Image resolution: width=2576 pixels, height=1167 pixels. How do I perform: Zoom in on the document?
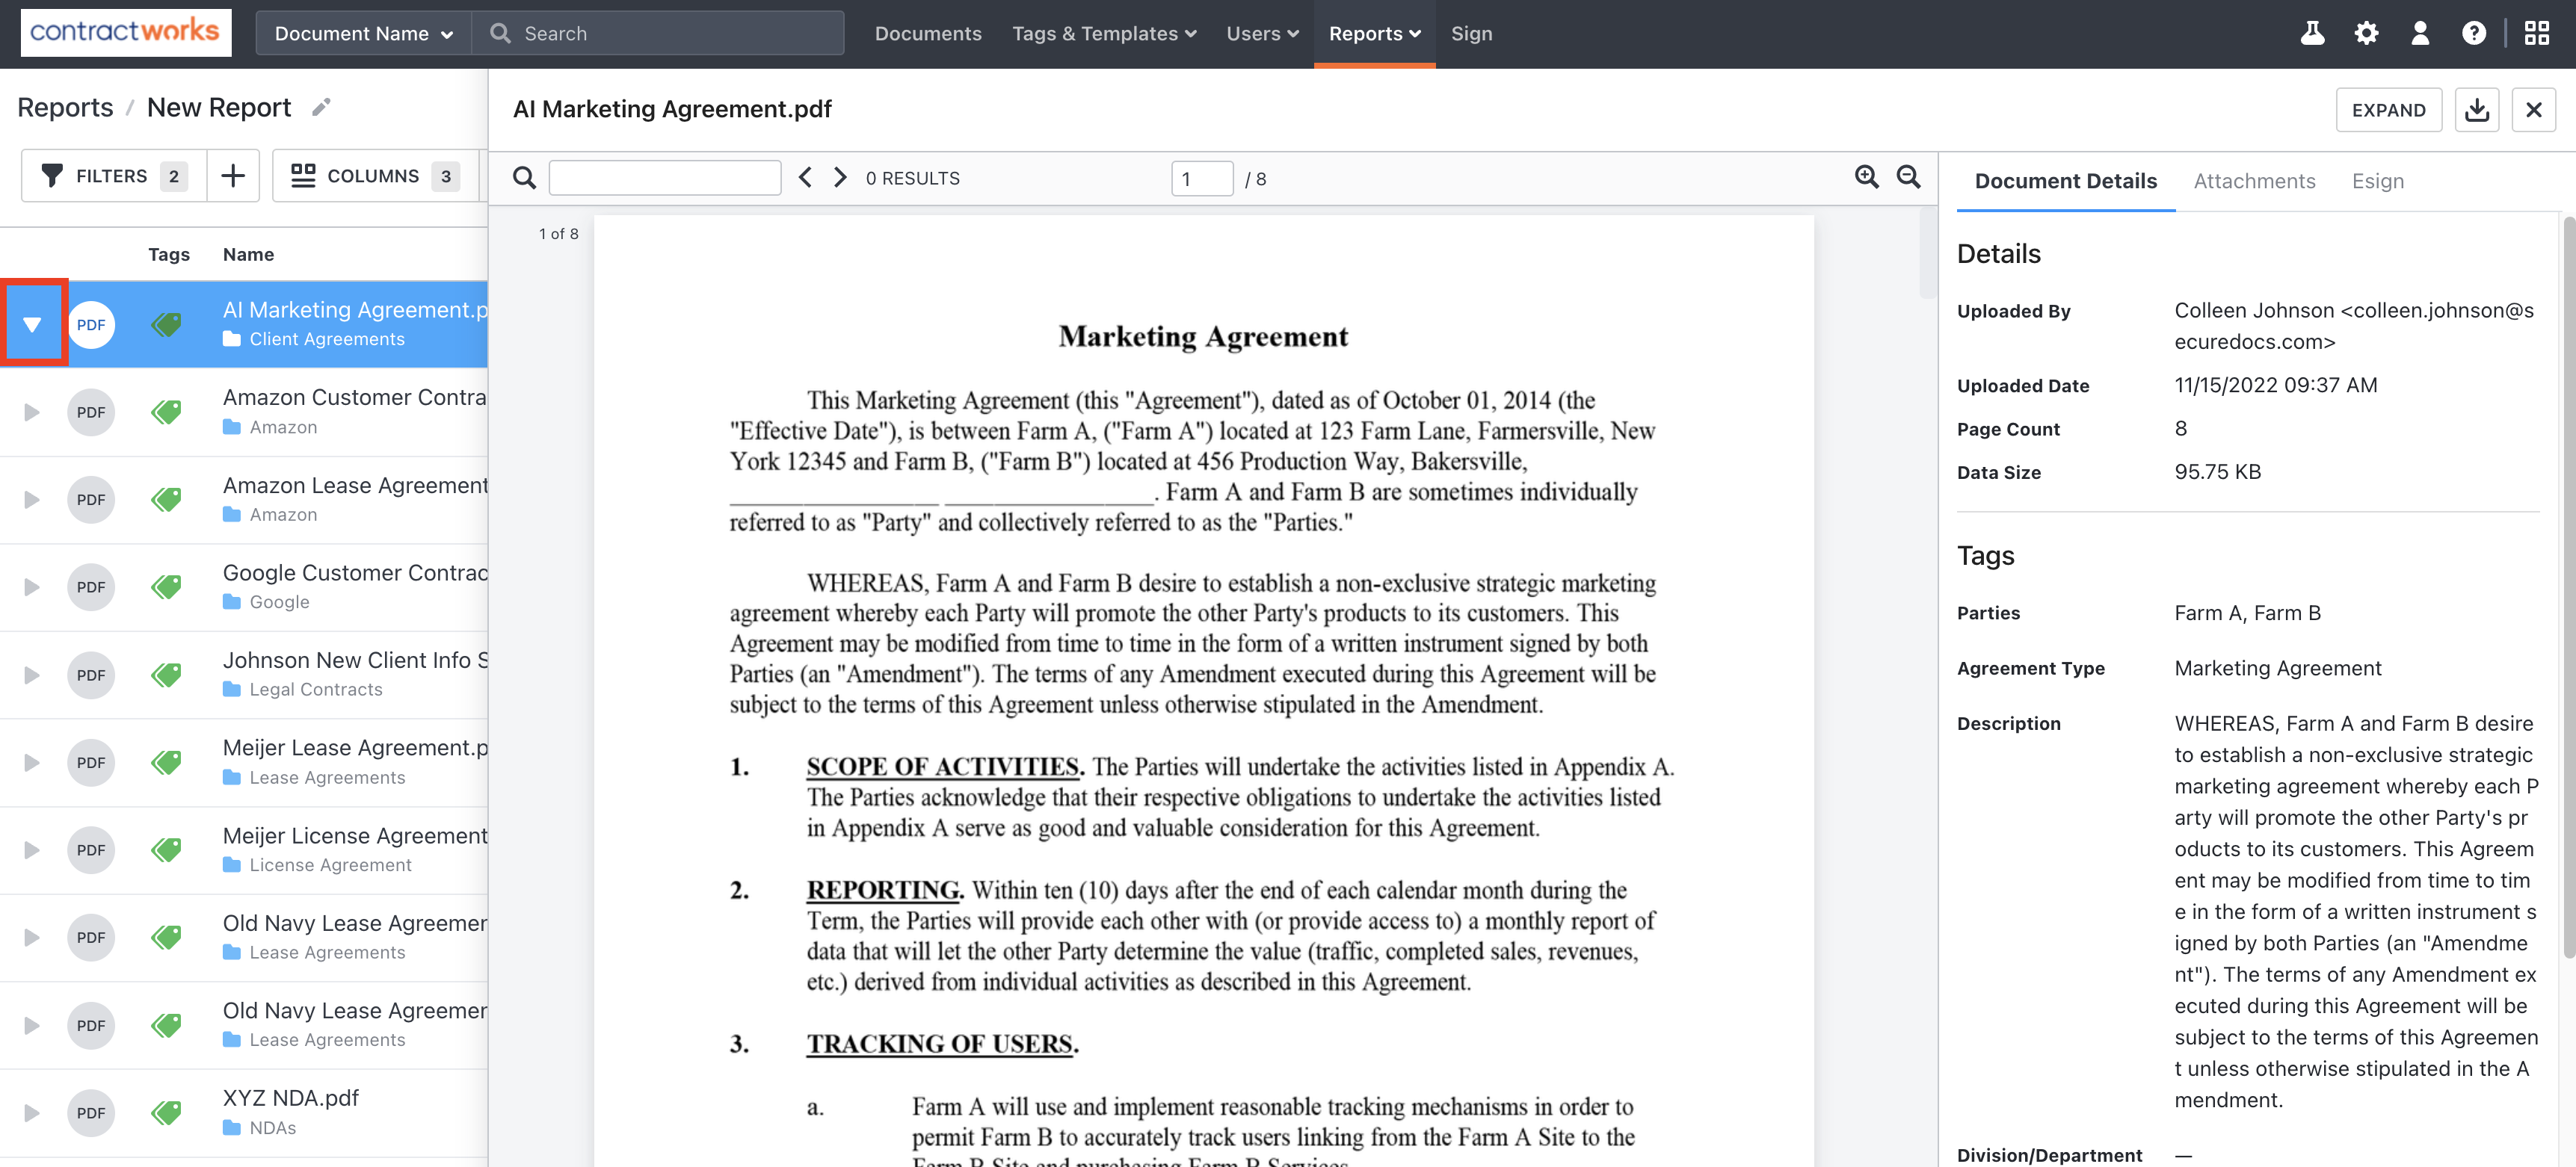1866,177
